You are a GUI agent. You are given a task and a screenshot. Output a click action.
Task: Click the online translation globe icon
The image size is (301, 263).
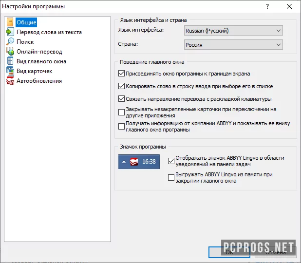(x=10, y=52)
